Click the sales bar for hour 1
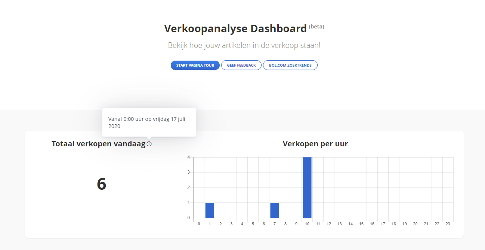The image size is (485, 250). (x=210, y=210)
